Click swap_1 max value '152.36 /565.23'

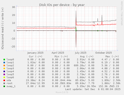pyautogui.click(x=109, y=86)
